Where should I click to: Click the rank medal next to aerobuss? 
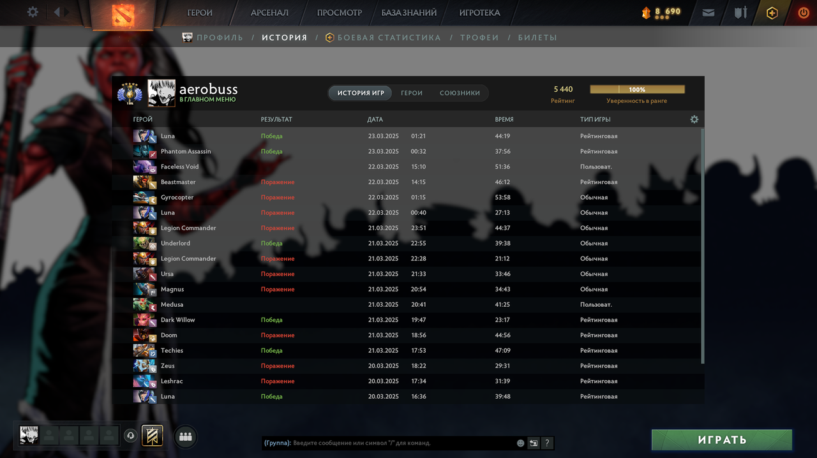coord(130,94)
